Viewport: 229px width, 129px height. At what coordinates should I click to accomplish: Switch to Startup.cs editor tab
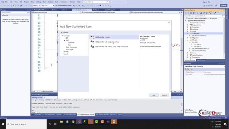click(96, 10)
